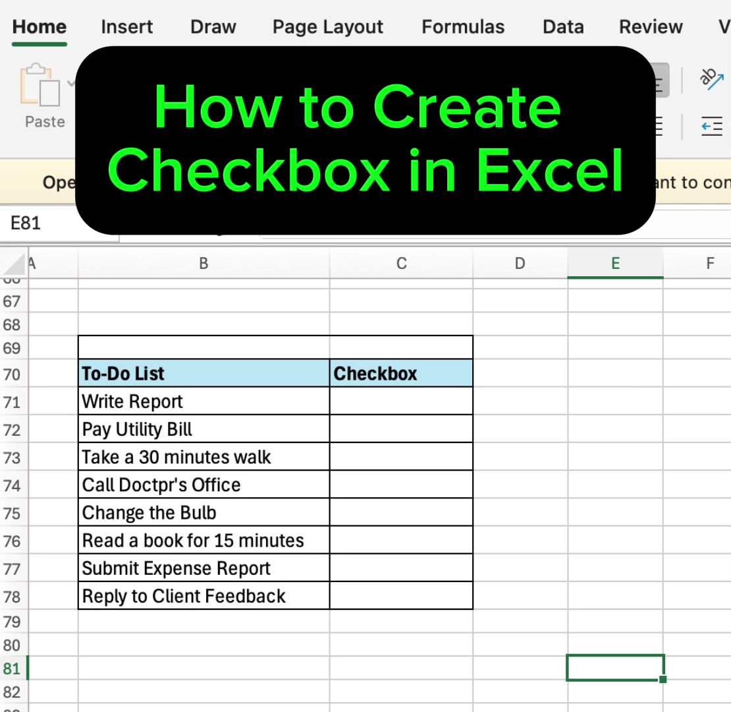
Task: Click checkbox cell next to Pay Utility Bill
Action: (402, 429)
